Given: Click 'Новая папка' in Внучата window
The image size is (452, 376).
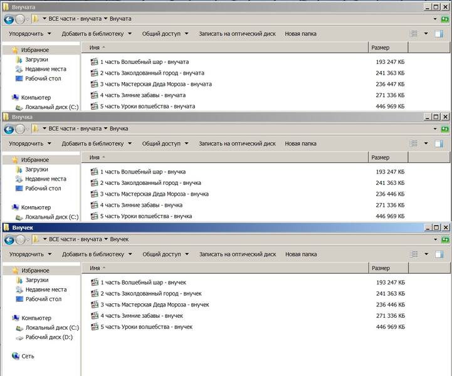Looking at the screenshot, I should click(x=301, y=34).
